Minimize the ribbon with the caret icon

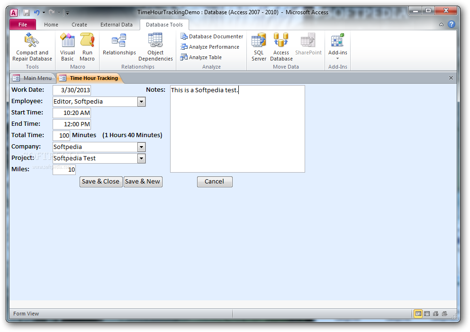point(441,25)
